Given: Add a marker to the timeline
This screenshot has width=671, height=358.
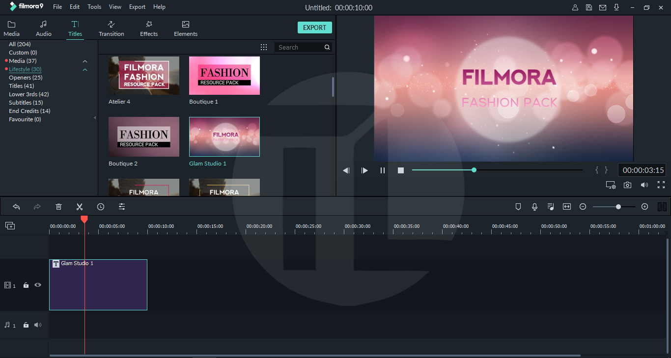Looking at the screenshot, I should 518,206.
